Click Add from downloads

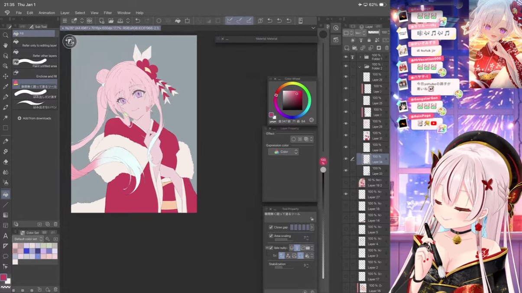pyautogui.click(x=34, y=118)
